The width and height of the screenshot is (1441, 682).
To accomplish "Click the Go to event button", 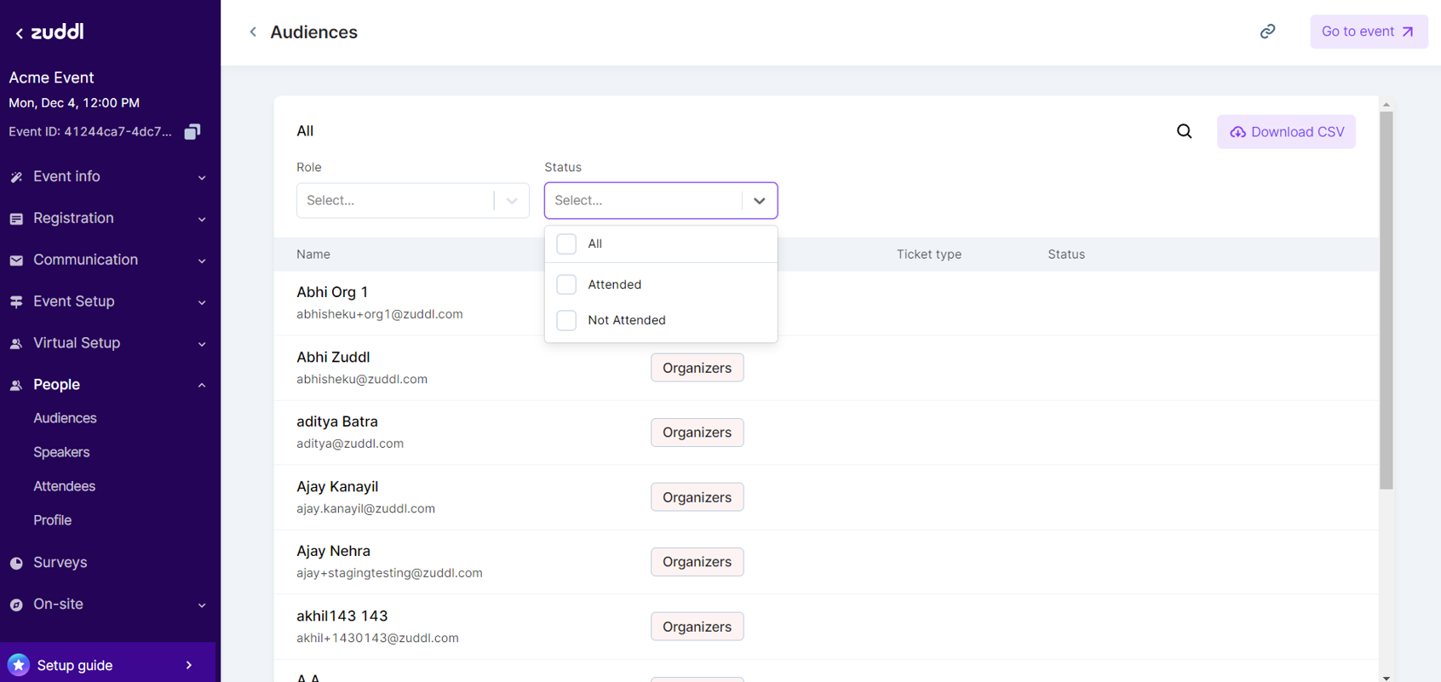I will click(1368, 32).
